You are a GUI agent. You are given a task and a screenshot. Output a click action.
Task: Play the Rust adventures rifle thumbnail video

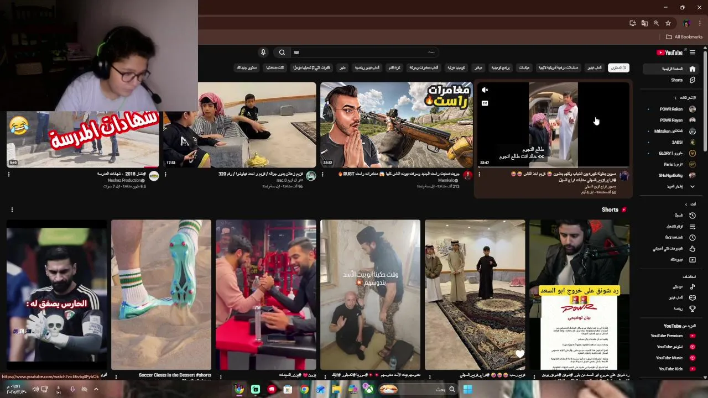click(396, 125)
